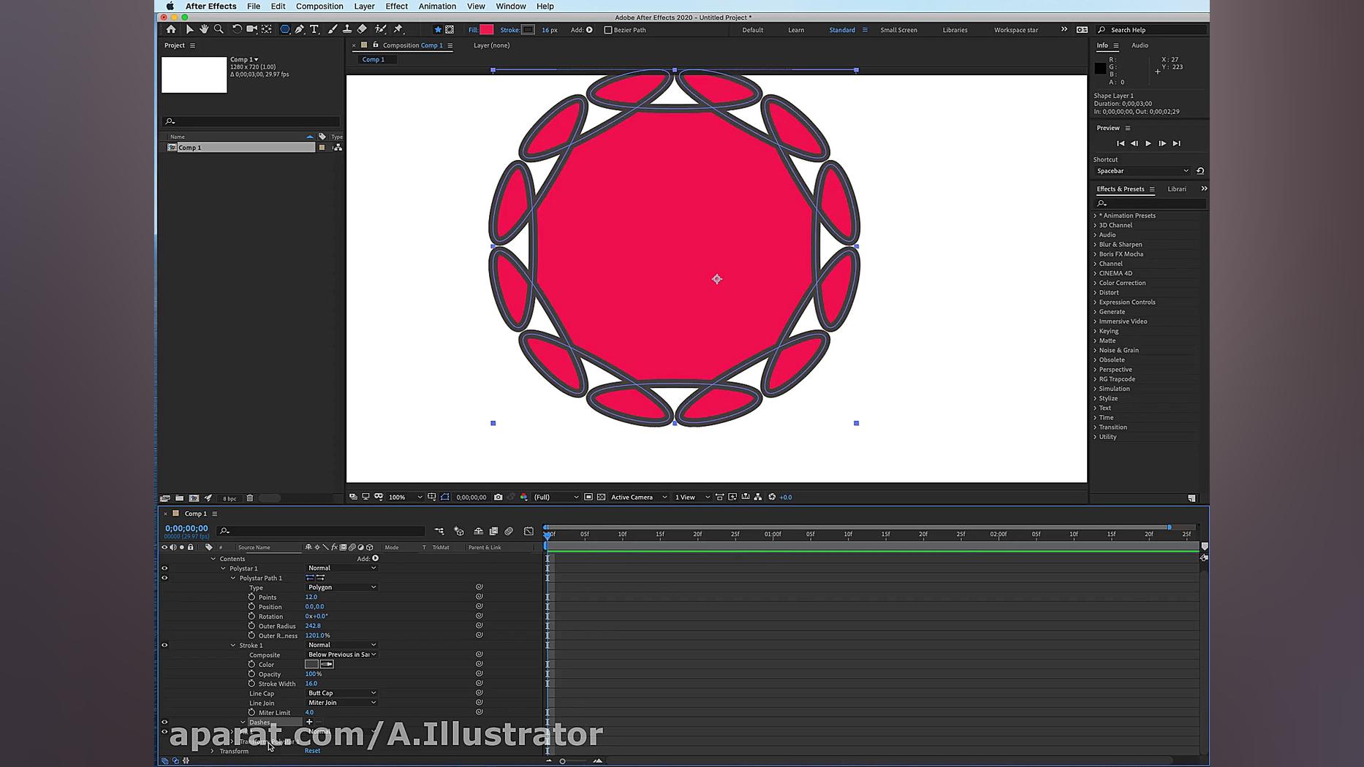Open the Composite Below Previous dropdown

click(x=341, y=654)
